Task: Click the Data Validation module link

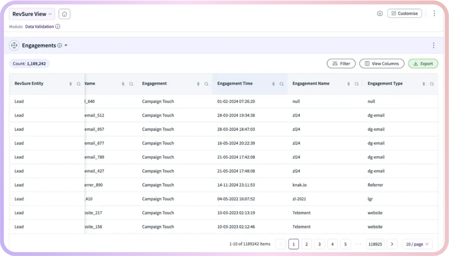Action: [39, 27]
